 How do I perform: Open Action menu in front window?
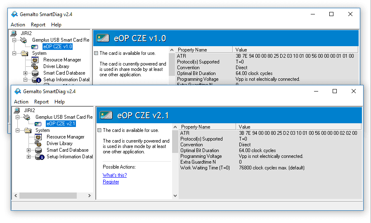21,102
